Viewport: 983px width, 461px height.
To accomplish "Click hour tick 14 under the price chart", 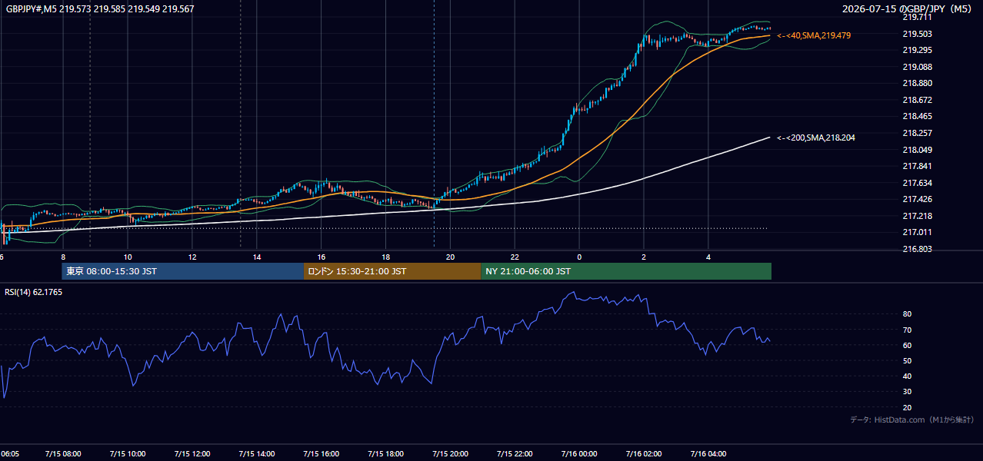I will [257, 257].
